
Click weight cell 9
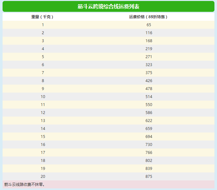(43, 89)
